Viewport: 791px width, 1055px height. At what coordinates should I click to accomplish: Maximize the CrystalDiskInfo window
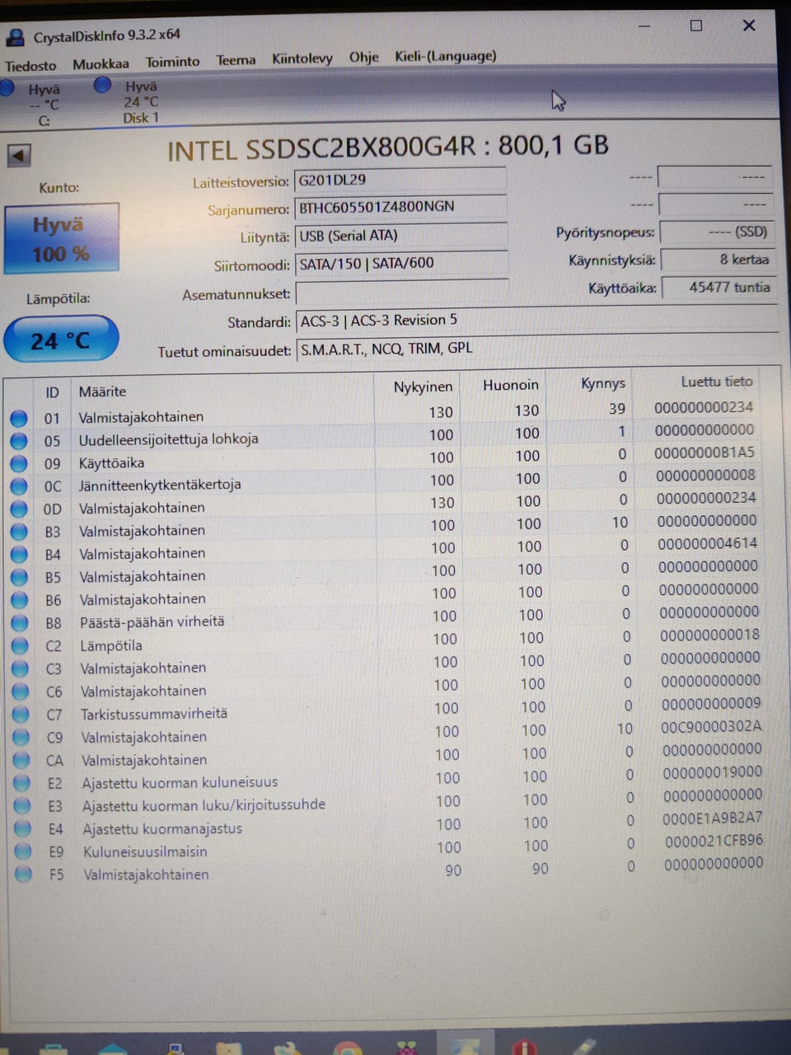click(x=696, y=26)
